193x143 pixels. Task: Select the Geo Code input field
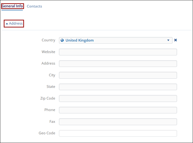click(x=118, y=133)
